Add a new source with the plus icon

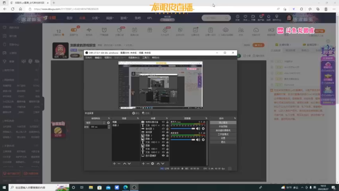143,164
